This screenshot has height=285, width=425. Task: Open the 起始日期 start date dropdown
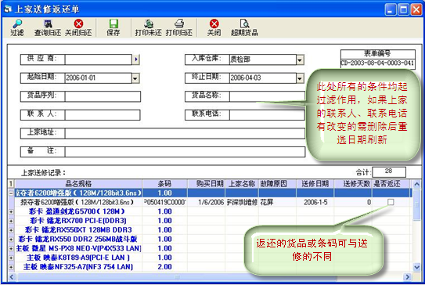click(x=135, y=78)
